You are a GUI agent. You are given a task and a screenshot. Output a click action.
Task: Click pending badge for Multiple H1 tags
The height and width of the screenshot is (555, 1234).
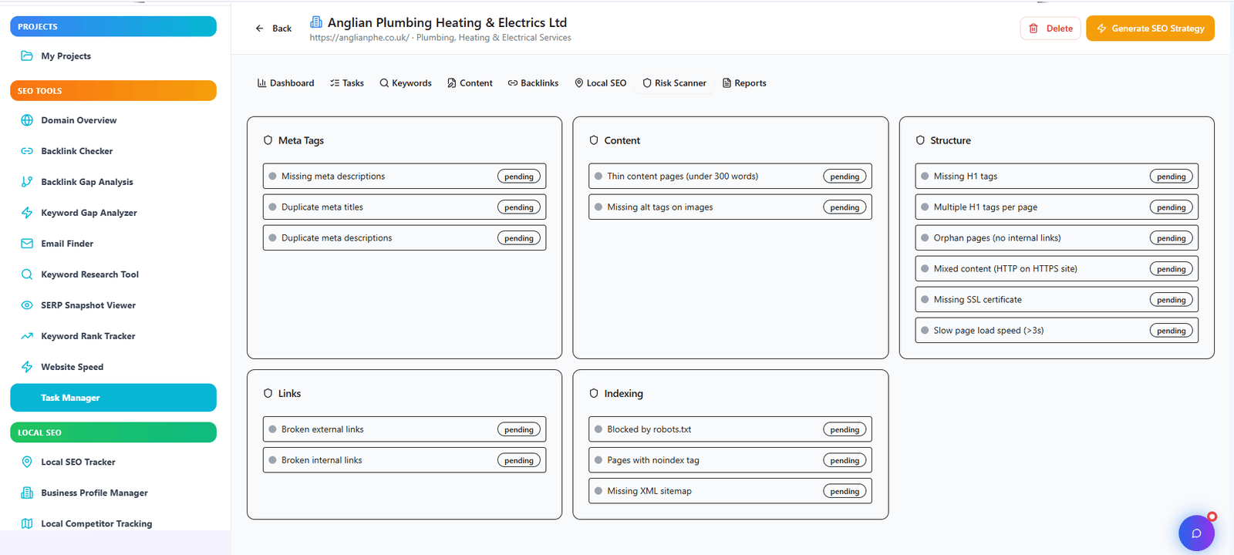pyautogui.click(x=1172, y=207)
